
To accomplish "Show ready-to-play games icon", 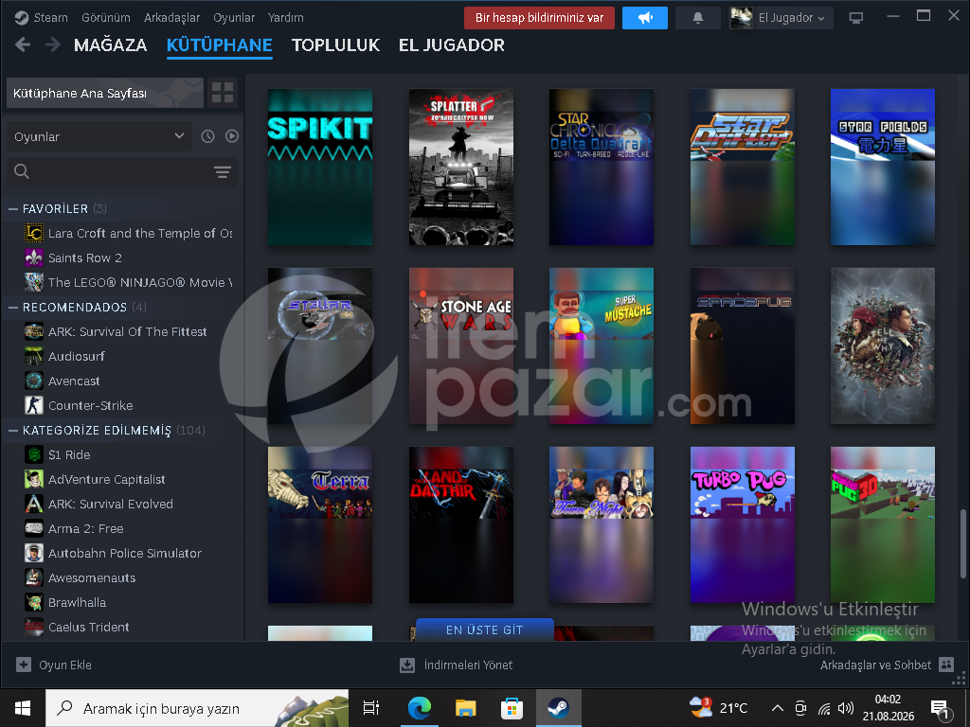I will click(x=232, y=136).
